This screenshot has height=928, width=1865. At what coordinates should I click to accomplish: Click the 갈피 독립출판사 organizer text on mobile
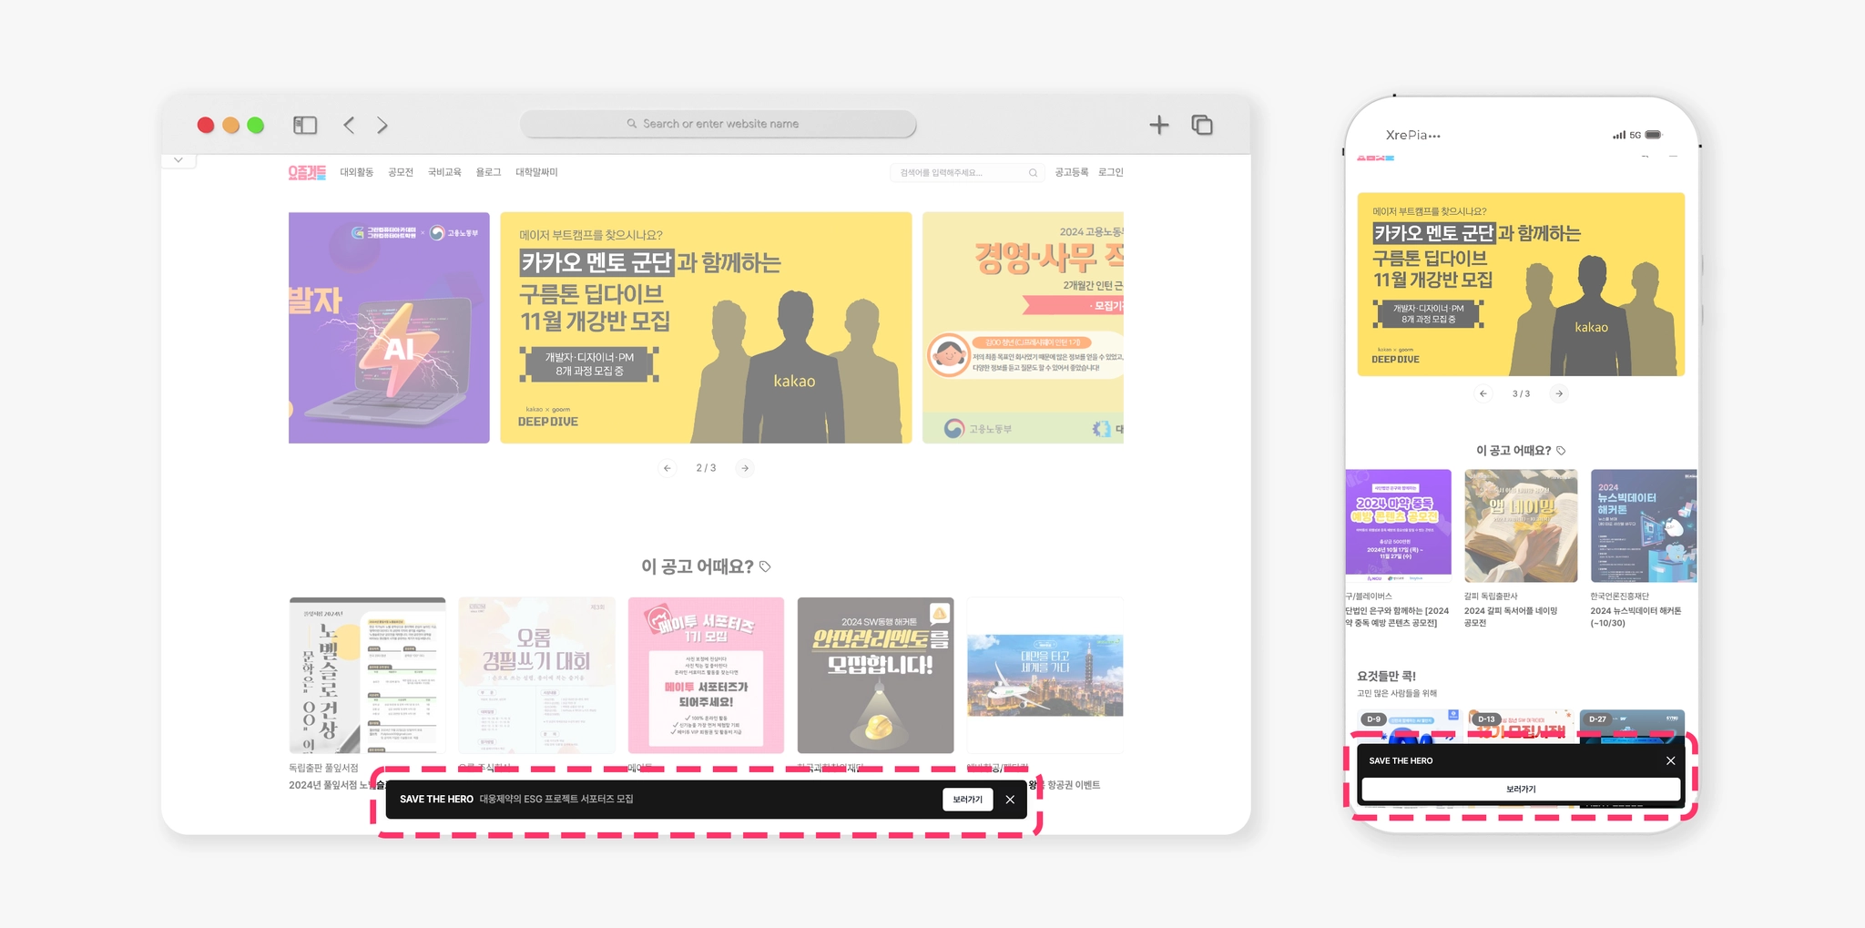[1491, 597]
